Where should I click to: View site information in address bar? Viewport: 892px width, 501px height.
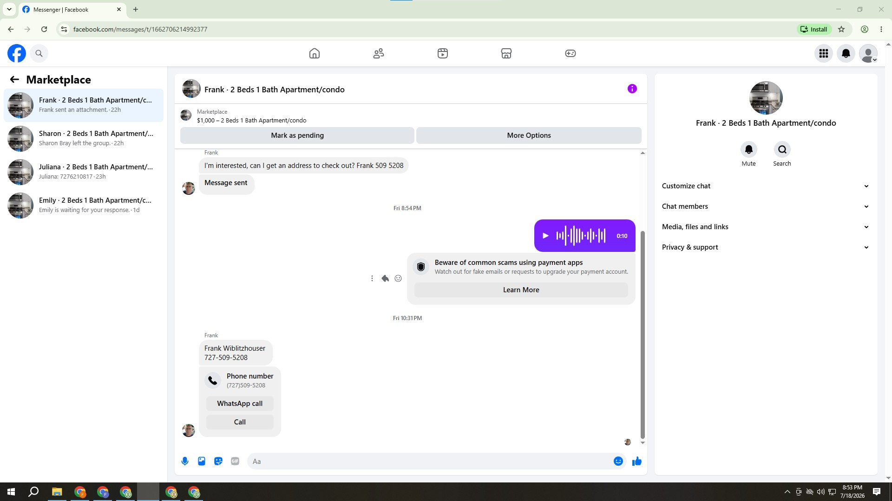coord(64,29)
